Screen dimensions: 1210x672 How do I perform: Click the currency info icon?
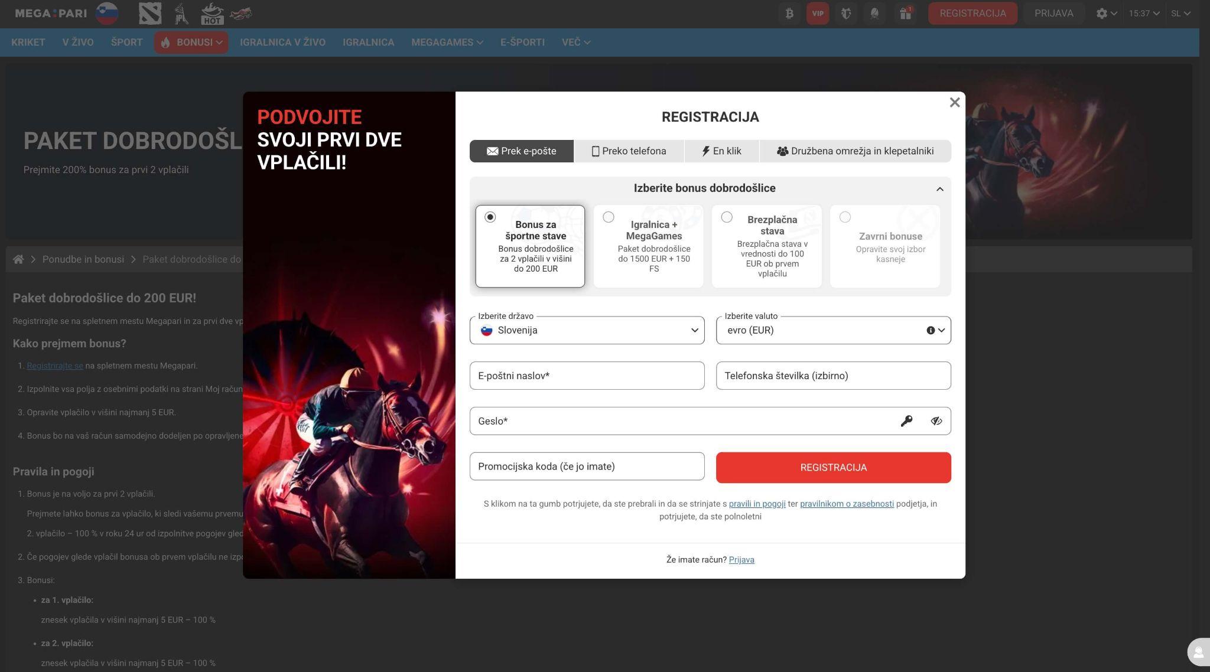tap(931, 330)
